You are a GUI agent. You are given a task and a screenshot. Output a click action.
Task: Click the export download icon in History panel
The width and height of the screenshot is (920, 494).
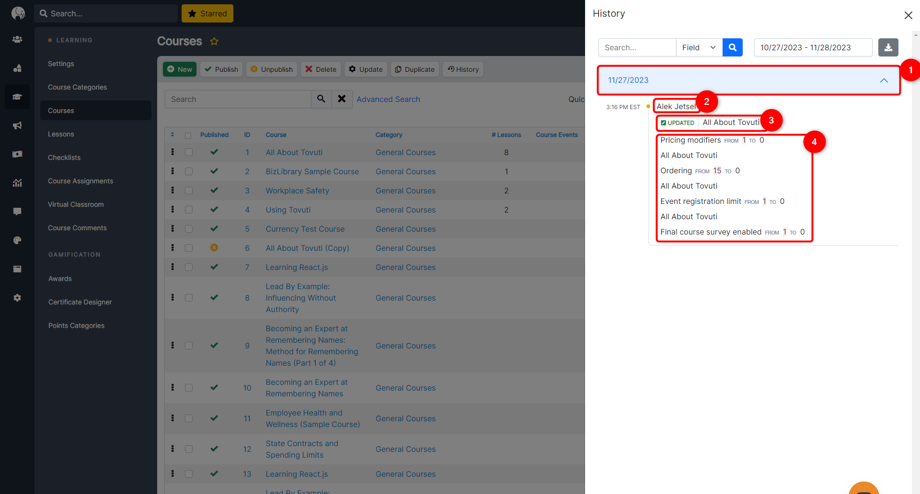(x=888, y=47)
